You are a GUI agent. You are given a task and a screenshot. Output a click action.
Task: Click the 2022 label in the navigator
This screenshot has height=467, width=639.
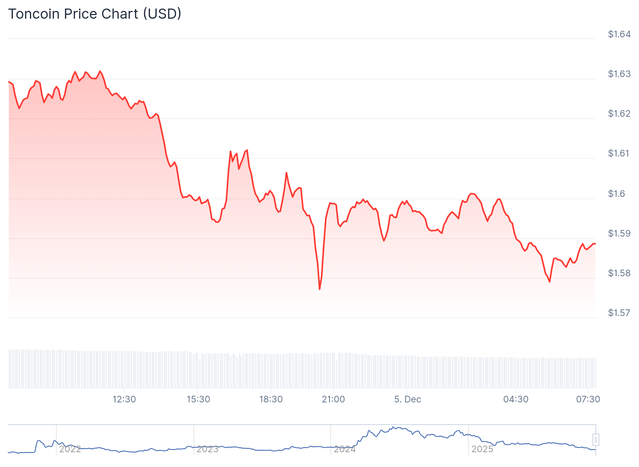tap(70, 449)
